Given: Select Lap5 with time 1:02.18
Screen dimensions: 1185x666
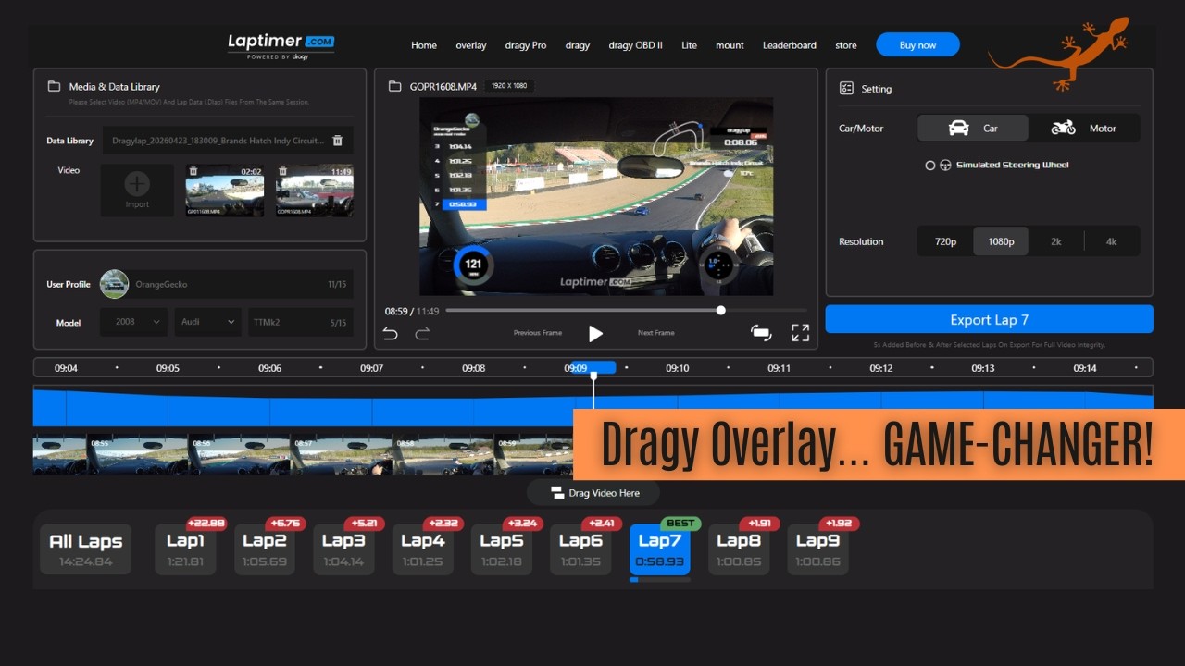Looking at the screenshot, I should pyautogui.click(x=502, y=549).
